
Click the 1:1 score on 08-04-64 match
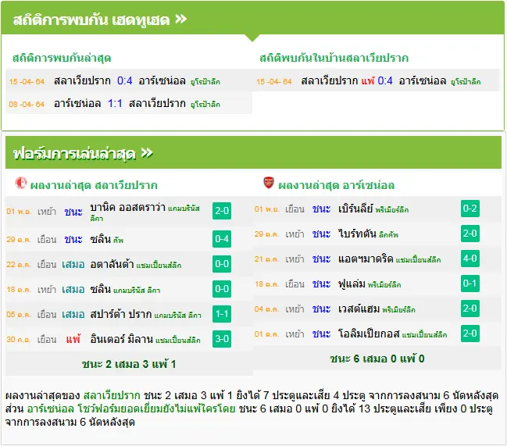[x=115, y=103]
